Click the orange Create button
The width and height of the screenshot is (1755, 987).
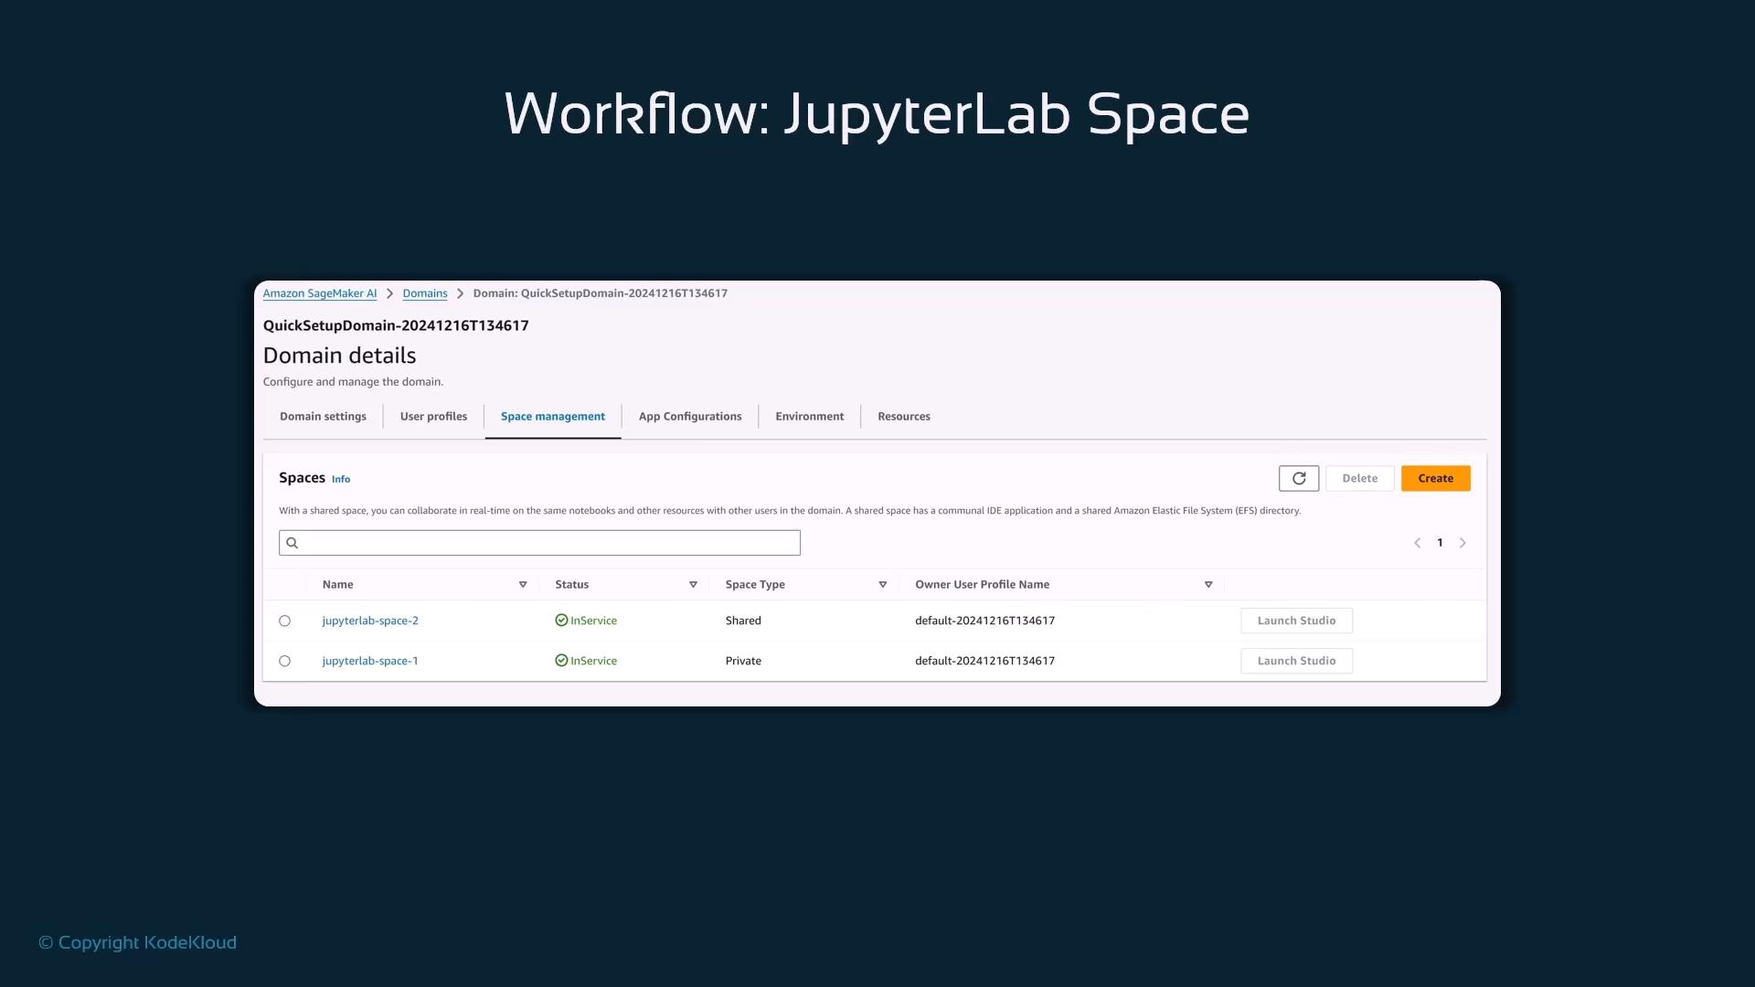tap(1436, 478)
